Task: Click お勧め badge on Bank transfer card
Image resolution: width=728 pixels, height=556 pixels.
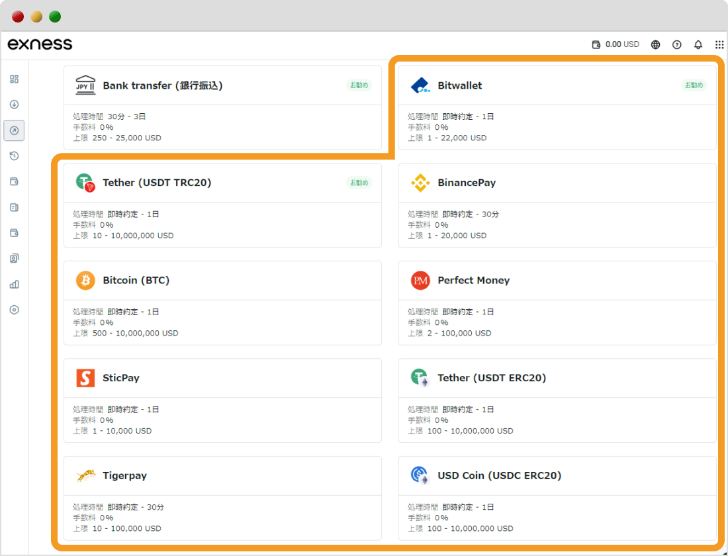Action: (359, 85)
